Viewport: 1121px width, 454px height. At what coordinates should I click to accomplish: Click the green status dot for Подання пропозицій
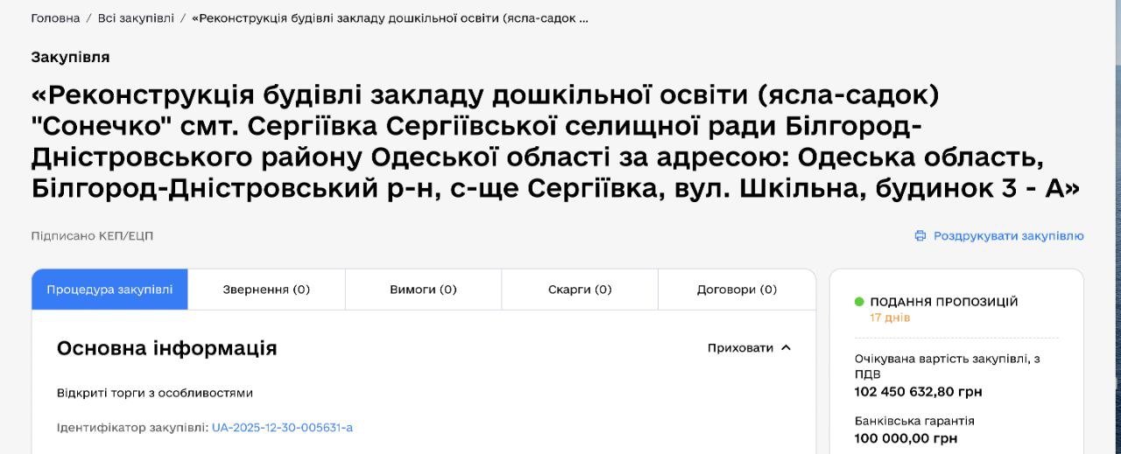click(859, 302)
